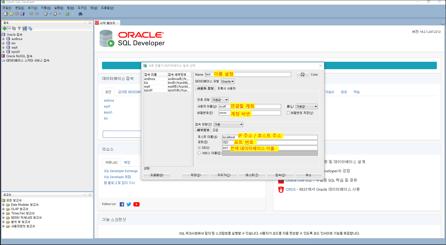Refresh the connections panel
446x245 pixels.
(x=14, y=28)
